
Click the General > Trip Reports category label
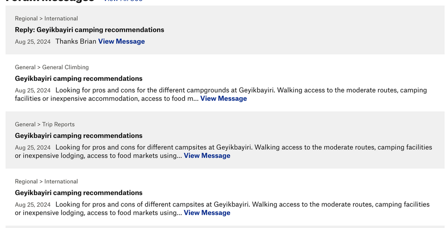(x=45, y=124)
